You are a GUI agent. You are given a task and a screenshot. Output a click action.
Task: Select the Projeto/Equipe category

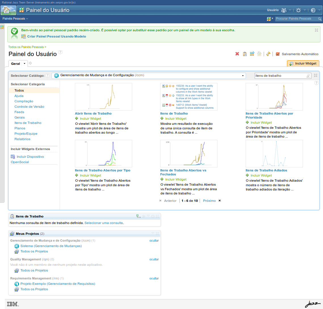coord(26,134)
